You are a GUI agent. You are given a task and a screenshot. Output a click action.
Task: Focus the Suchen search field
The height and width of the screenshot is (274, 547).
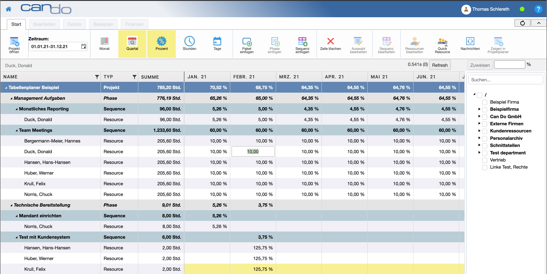pyautogui.click(x=506, y=80)
